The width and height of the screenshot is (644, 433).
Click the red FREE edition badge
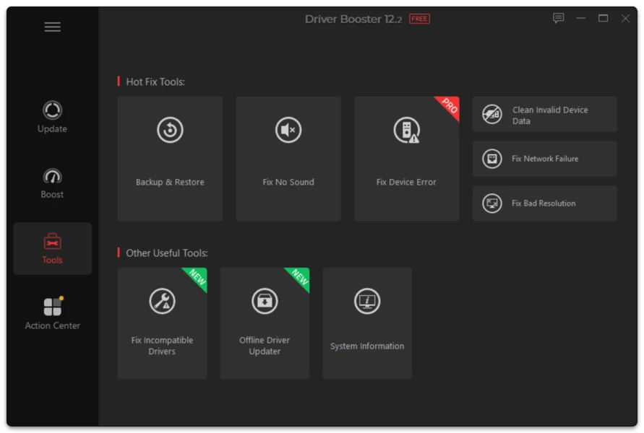pos(419,19)
